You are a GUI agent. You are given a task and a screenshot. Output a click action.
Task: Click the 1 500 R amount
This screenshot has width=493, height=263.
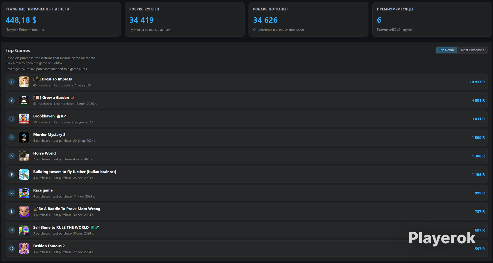(478, 138)
